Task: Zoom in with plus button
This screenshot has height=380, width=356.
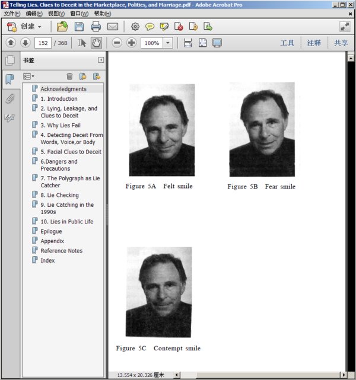Action: tap(132, 43)
